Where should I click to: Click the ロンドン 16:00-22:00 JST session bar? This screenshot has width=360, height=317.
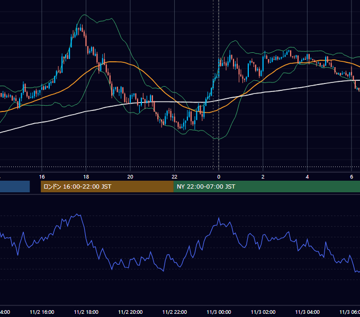pyautogui.click(x=107, y=187)
